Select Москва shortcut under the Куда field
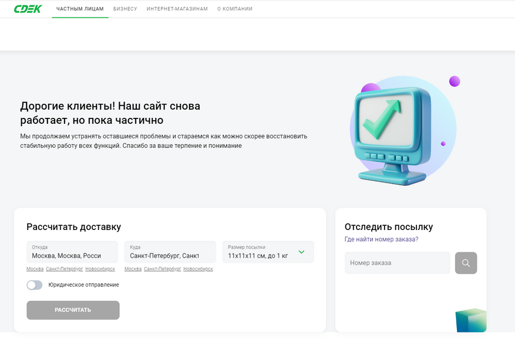Screen dimensions: 515x342 (133, 269)
